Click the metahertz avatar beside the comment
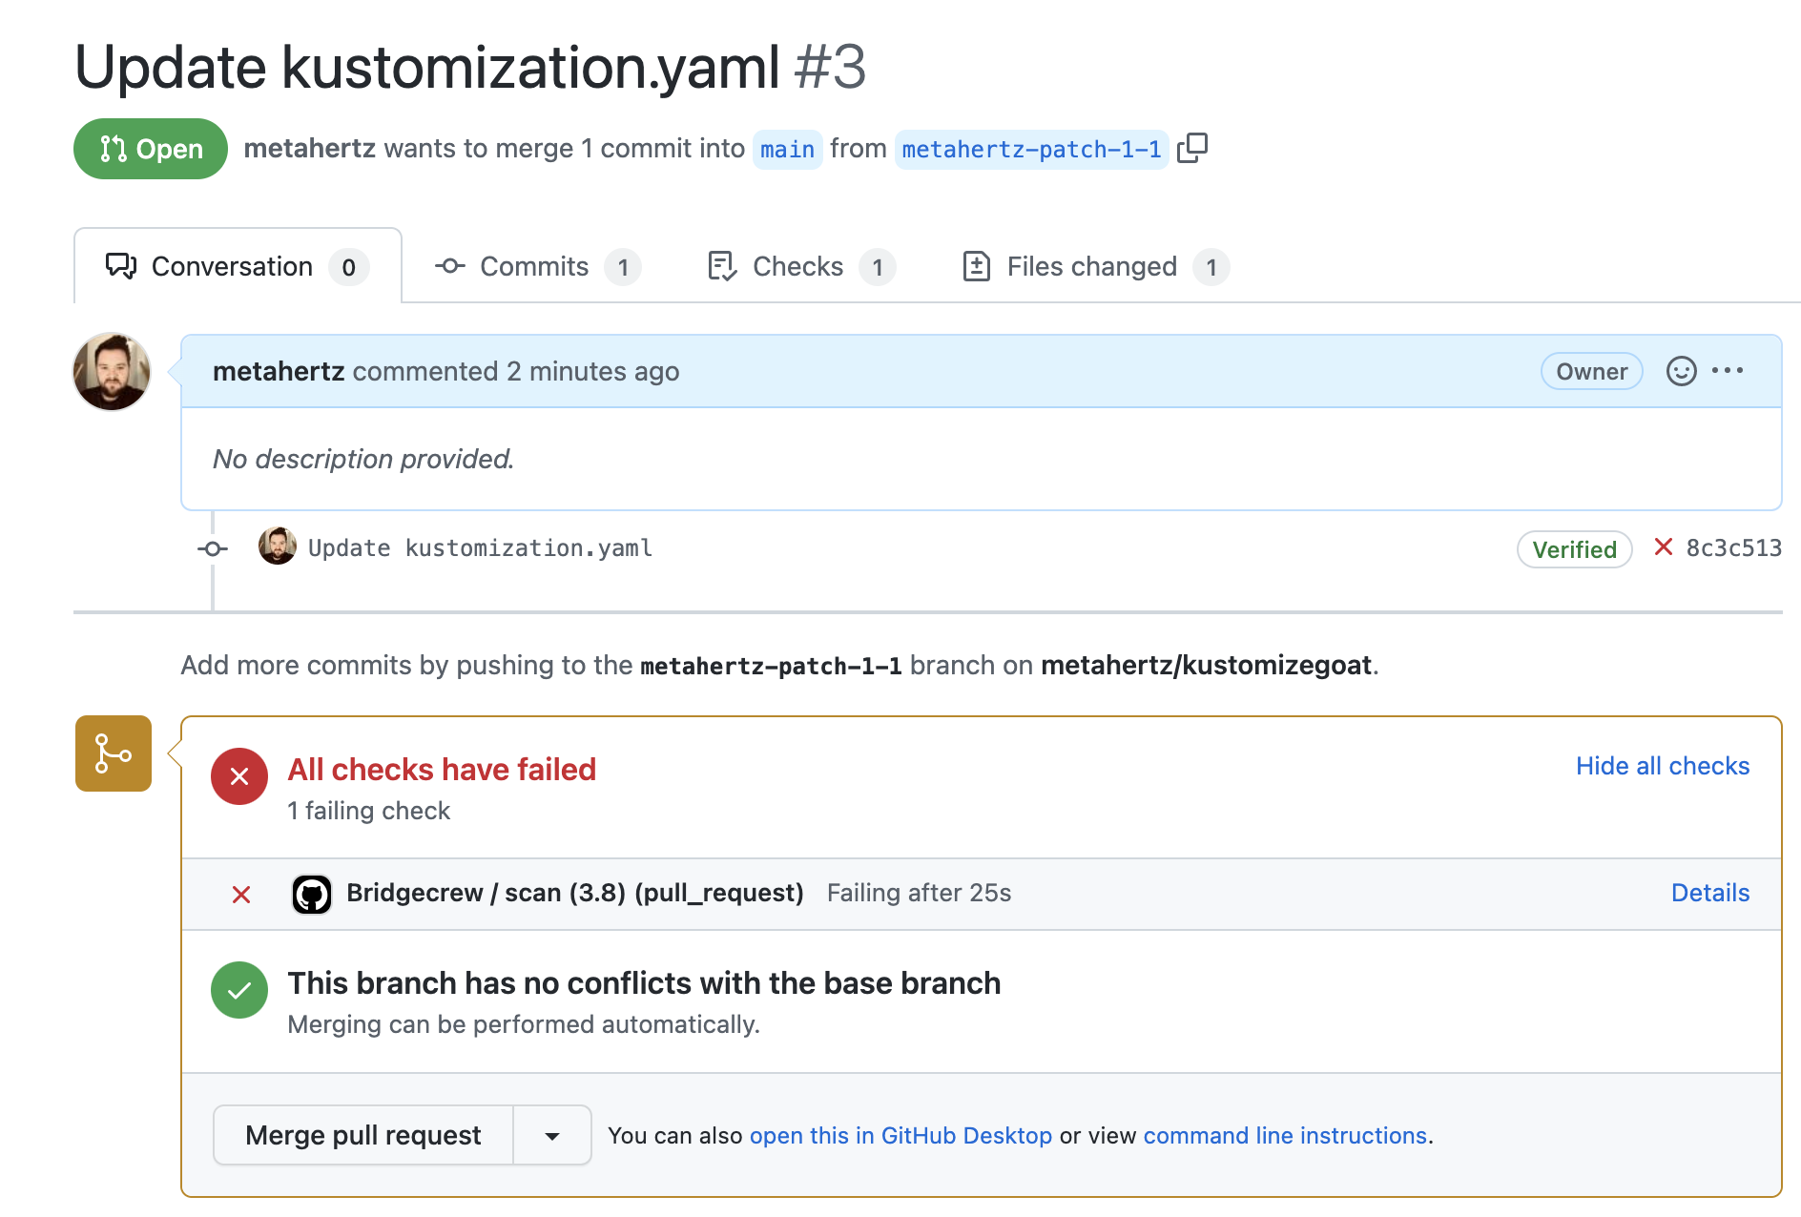Screen dimensions: 1801x1217 click(x=112, y=372)
